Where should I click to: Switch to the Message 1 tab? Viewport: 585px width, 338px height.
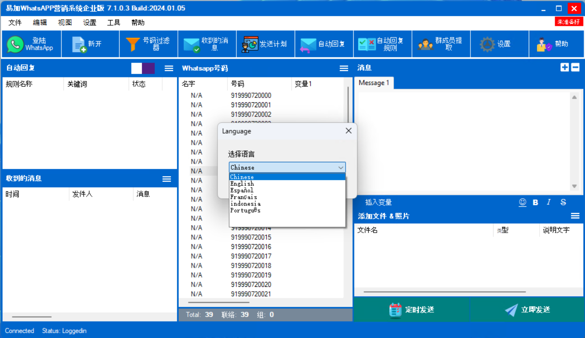coord(374,83)
